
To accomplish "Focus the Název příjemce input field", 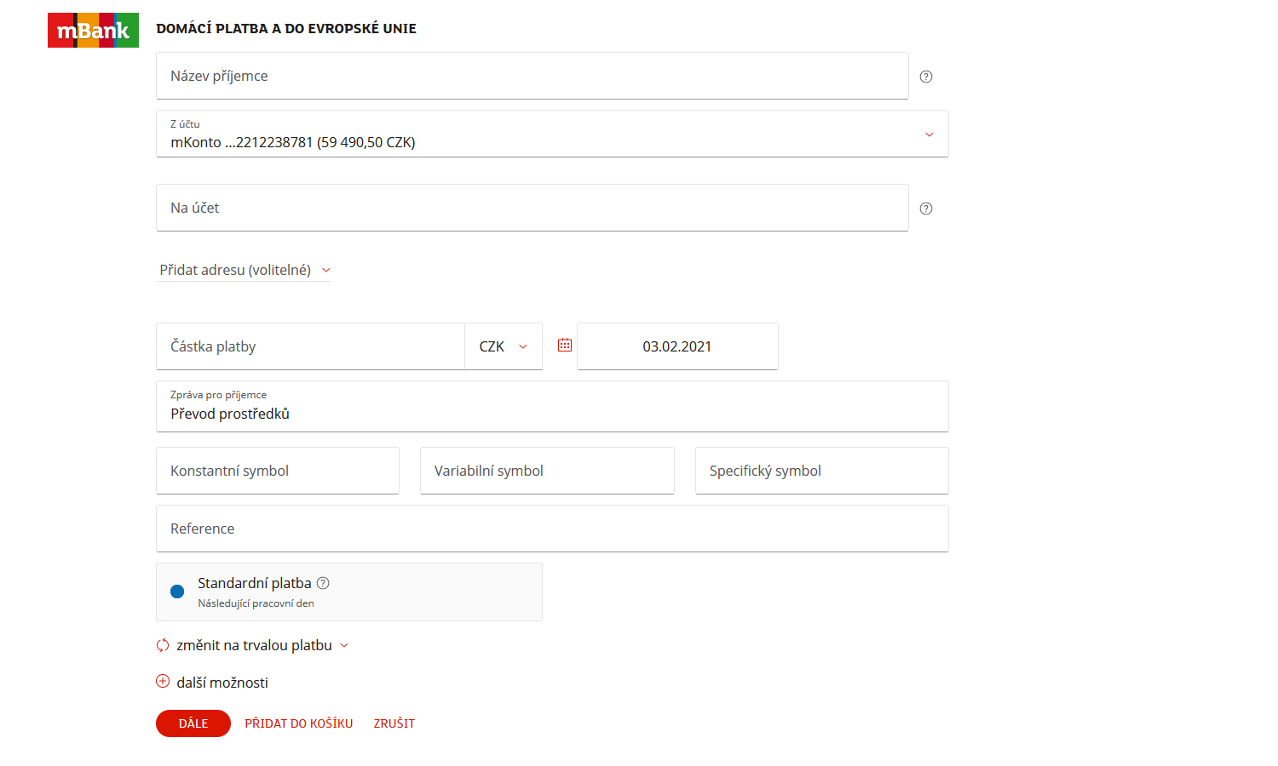I will pyautogui.click(x=532, y=76).
